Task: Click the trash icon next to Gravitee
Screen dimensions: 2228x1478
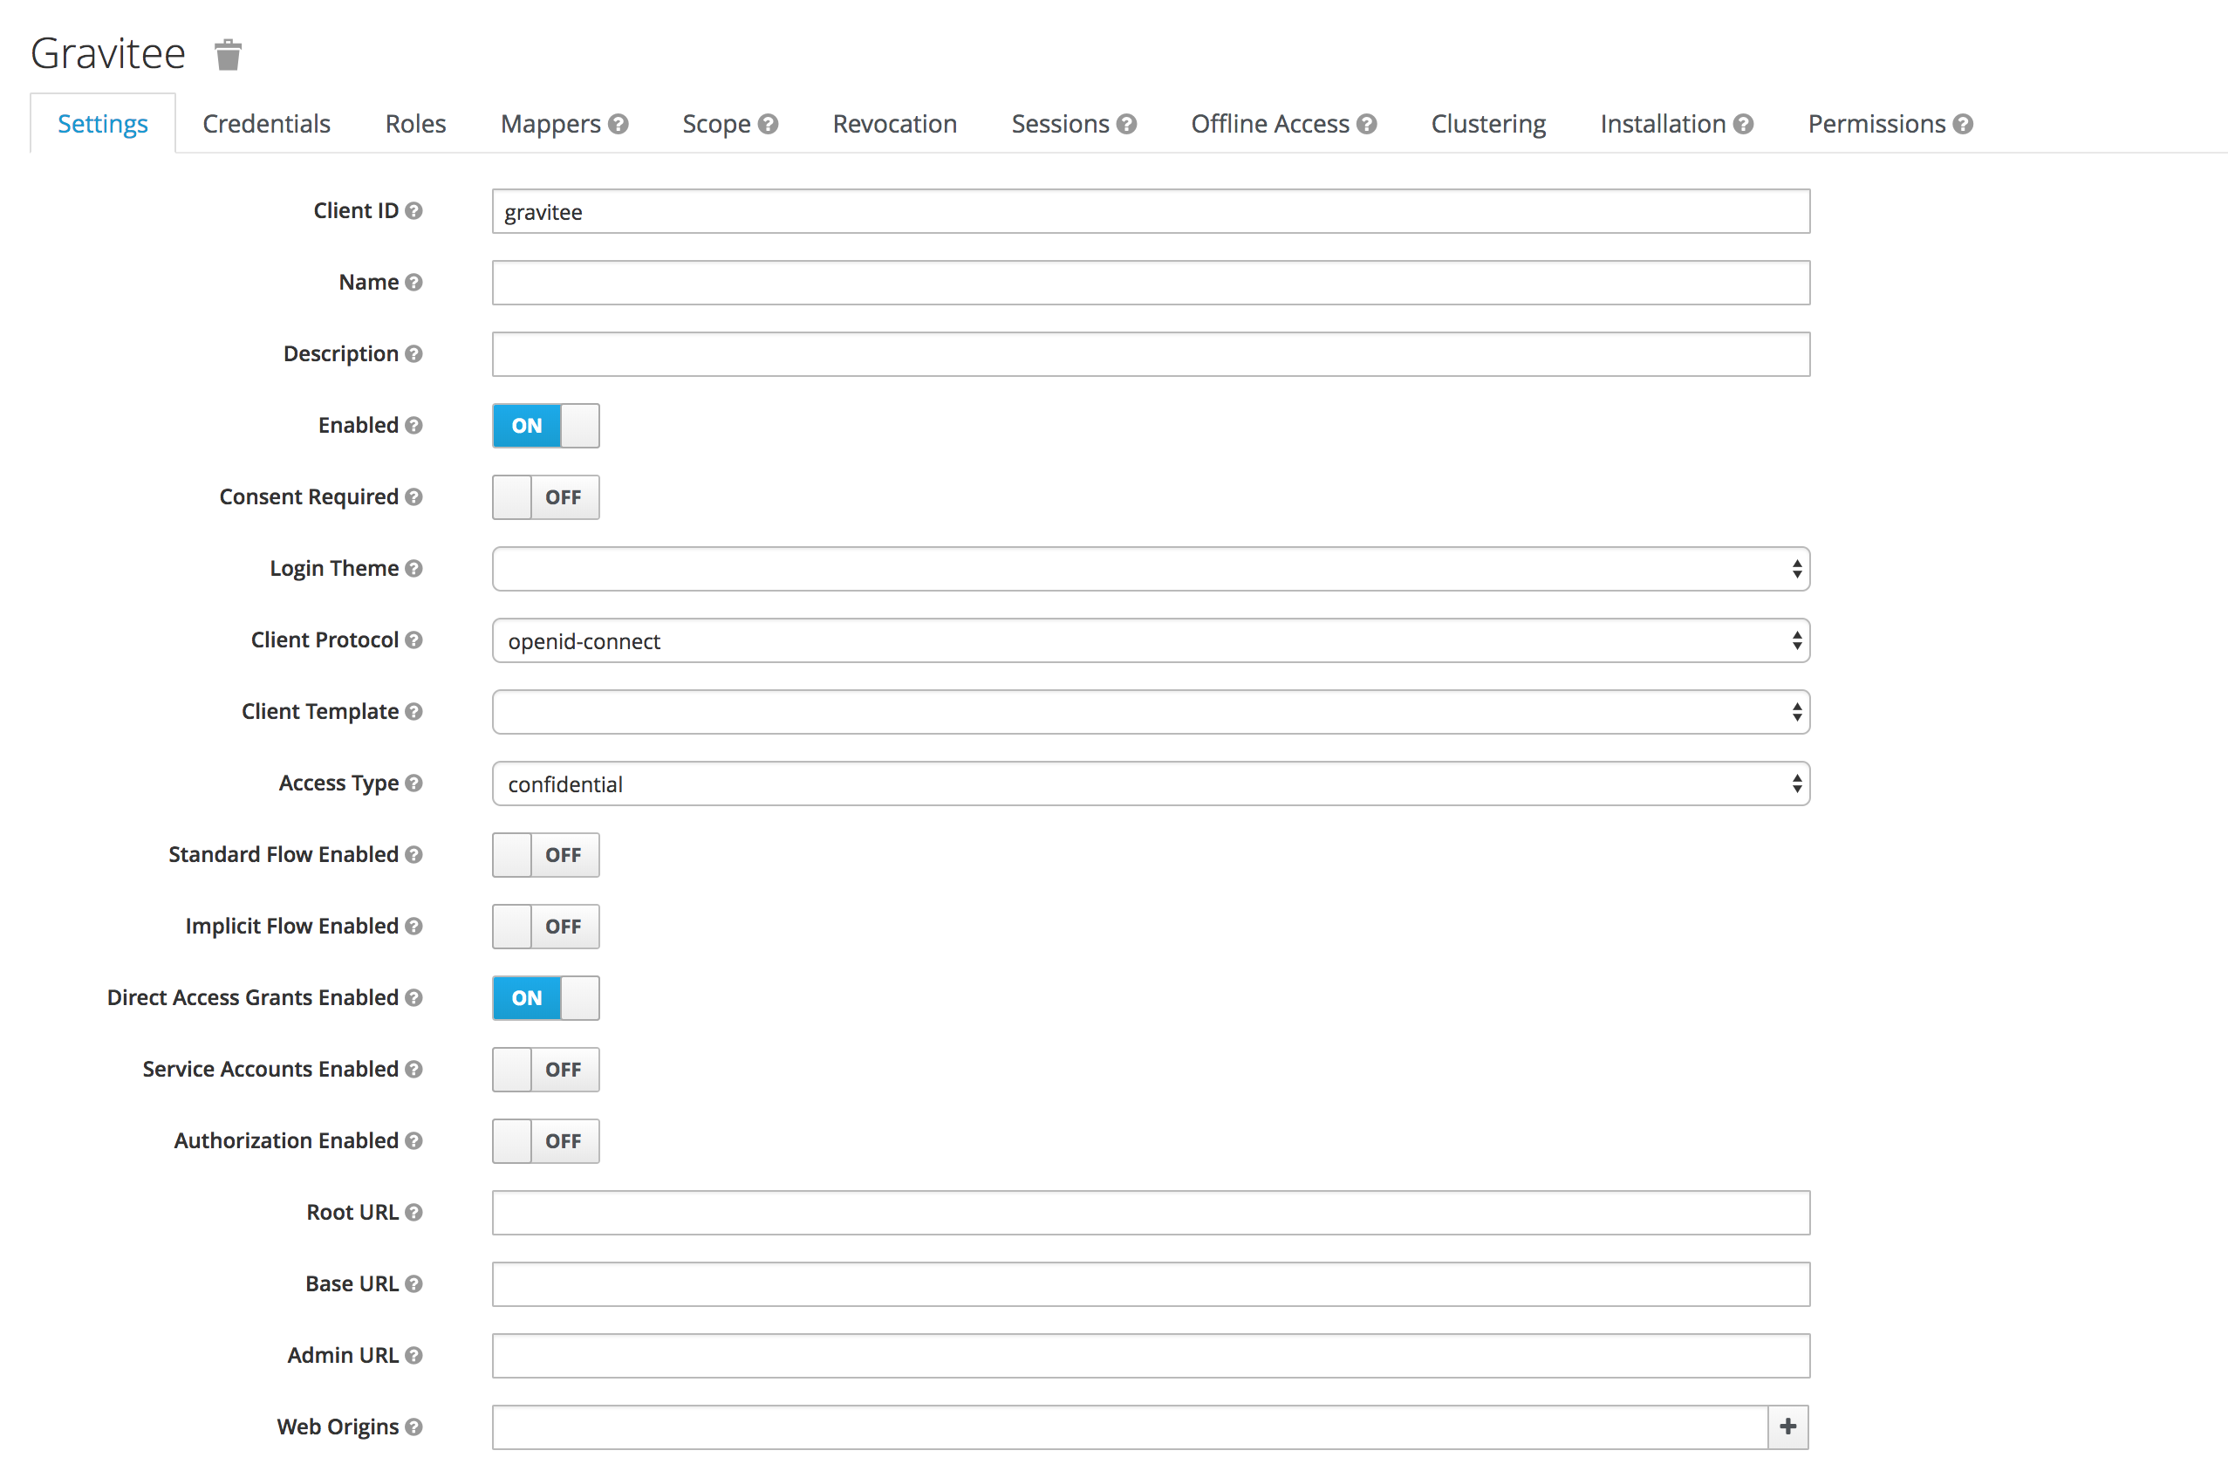Action: tap(228, 55)
